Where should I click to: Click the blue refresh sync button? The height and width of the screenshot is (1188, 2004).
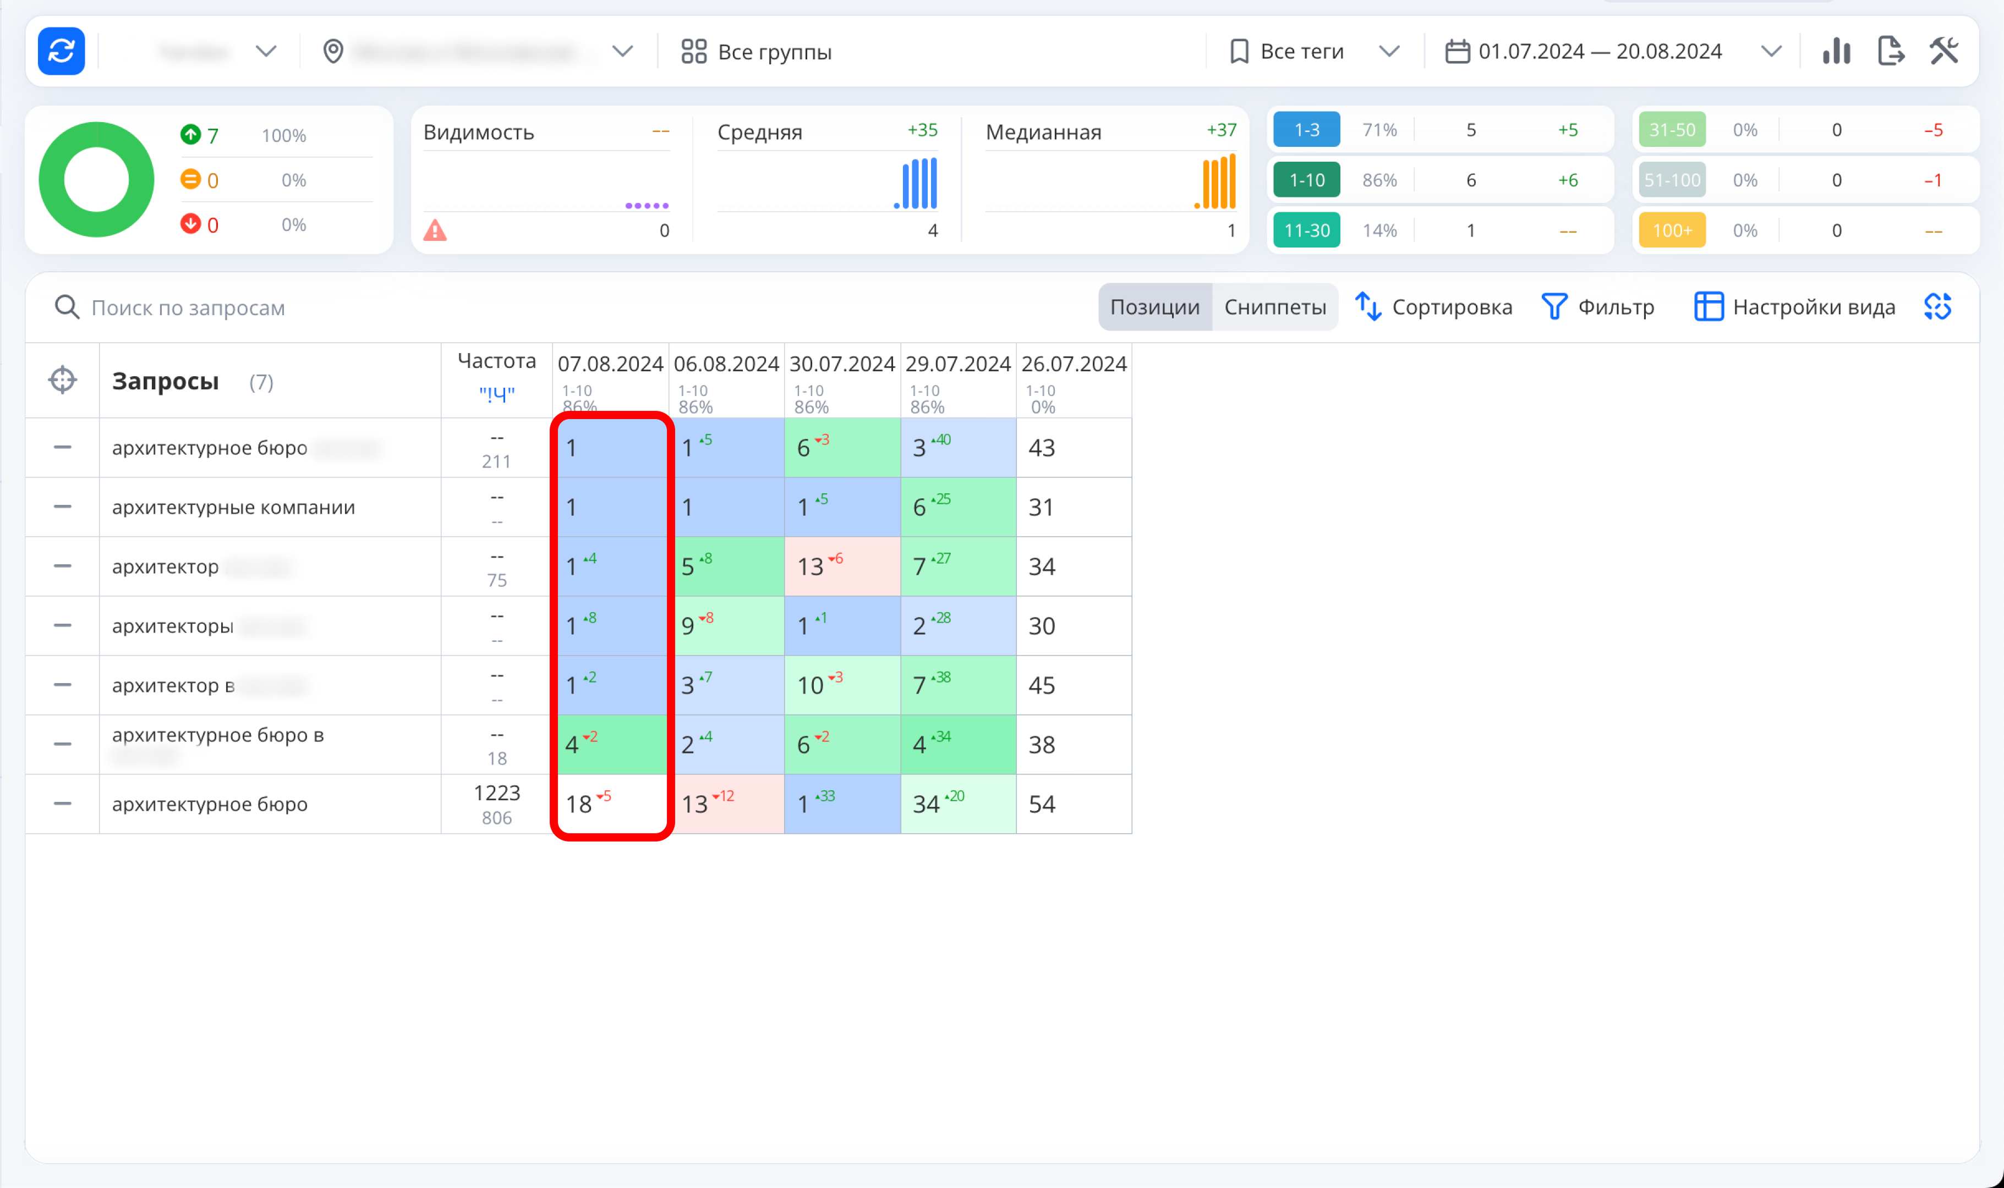click(61, 51)
